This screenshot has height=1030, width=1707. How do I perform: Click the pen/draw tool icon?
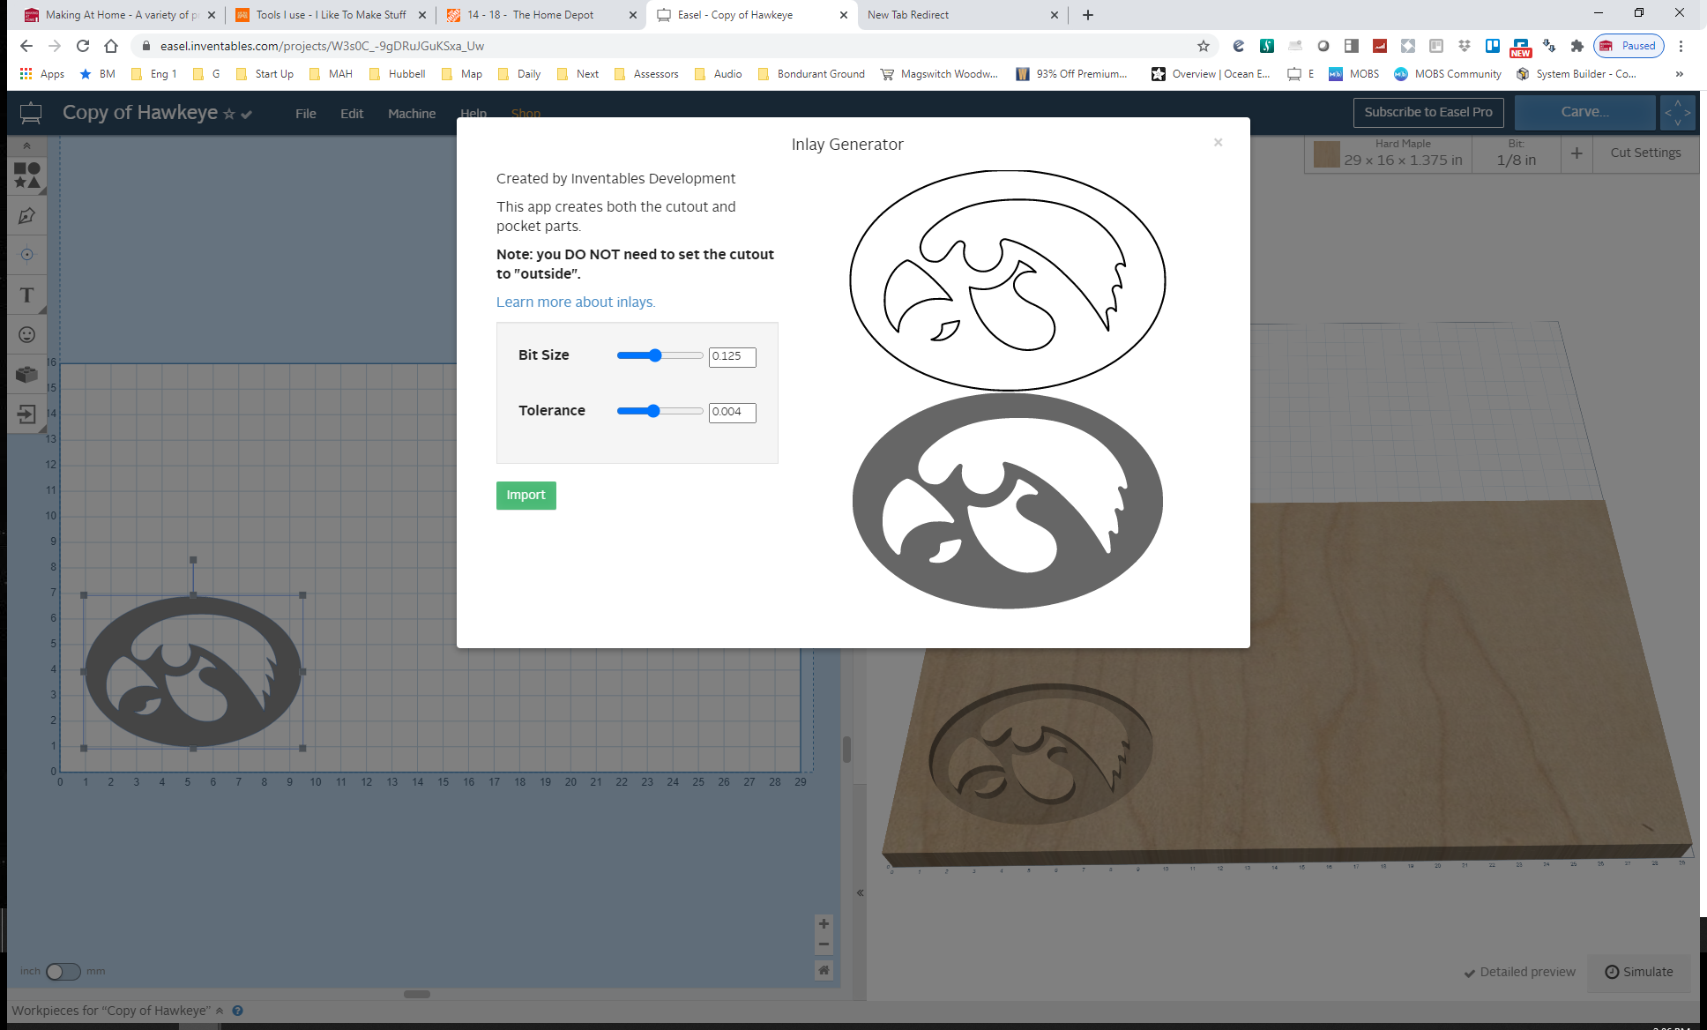(26, 216)
